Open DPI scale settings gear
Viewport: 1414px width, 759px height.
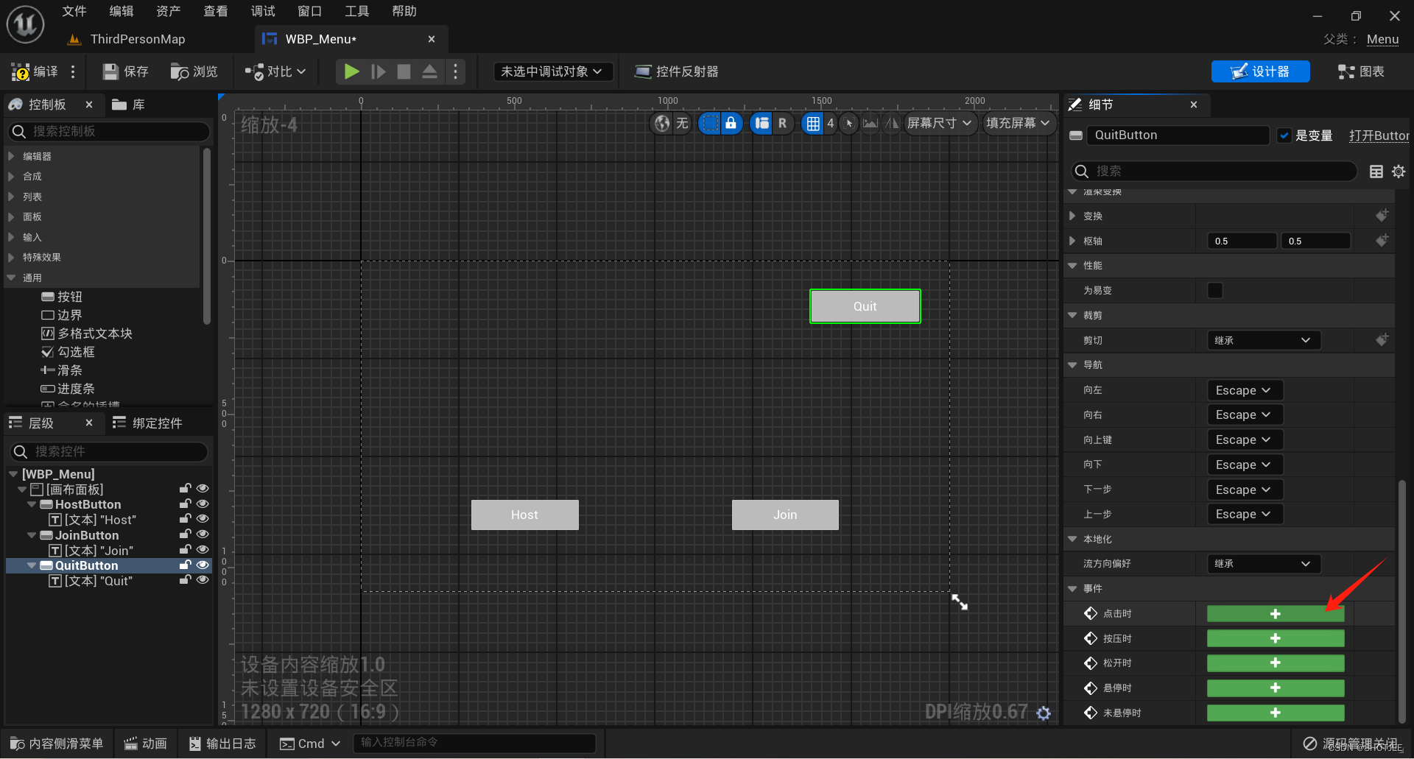tap(1044, 713)
